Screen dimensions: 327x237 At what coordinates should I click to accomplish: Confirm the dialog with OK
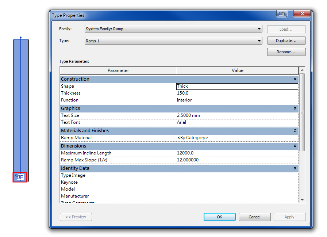tap(220, 217)
